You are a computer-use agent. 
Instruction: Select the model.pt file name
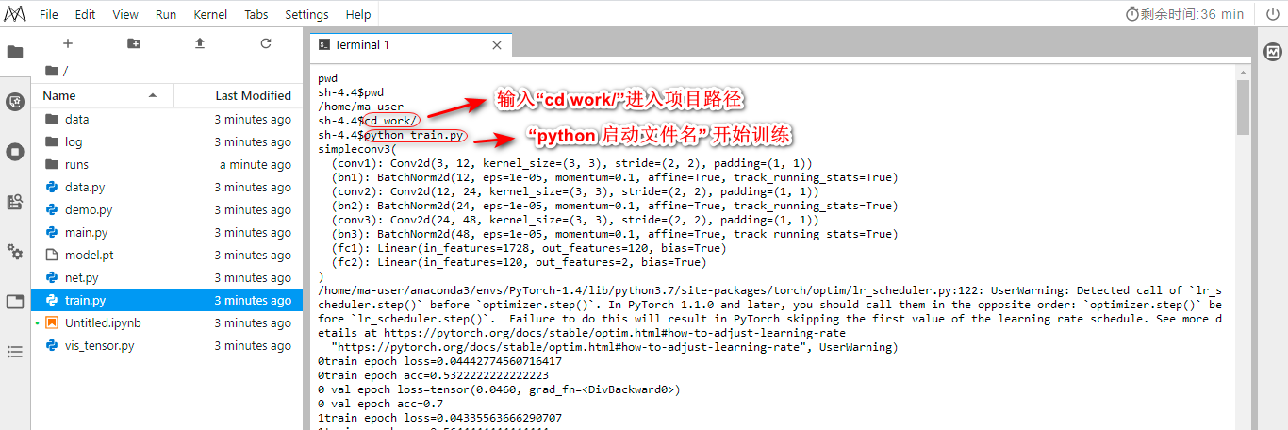(x=89, y=255)
